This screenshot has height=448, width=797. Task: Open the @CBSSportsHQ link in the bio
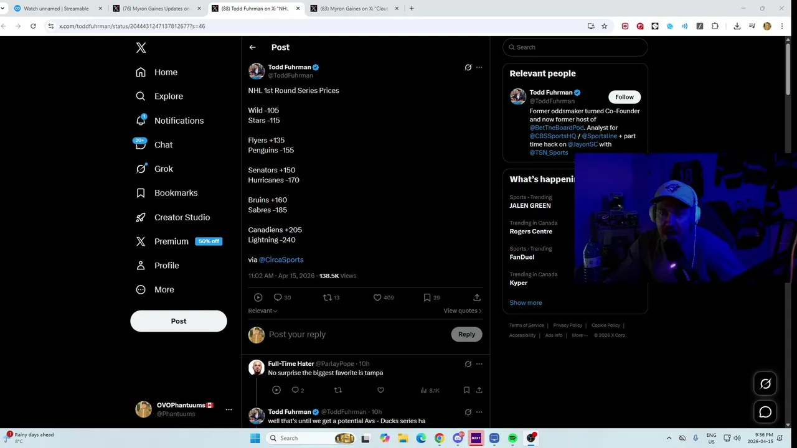(x=553, y=136)
